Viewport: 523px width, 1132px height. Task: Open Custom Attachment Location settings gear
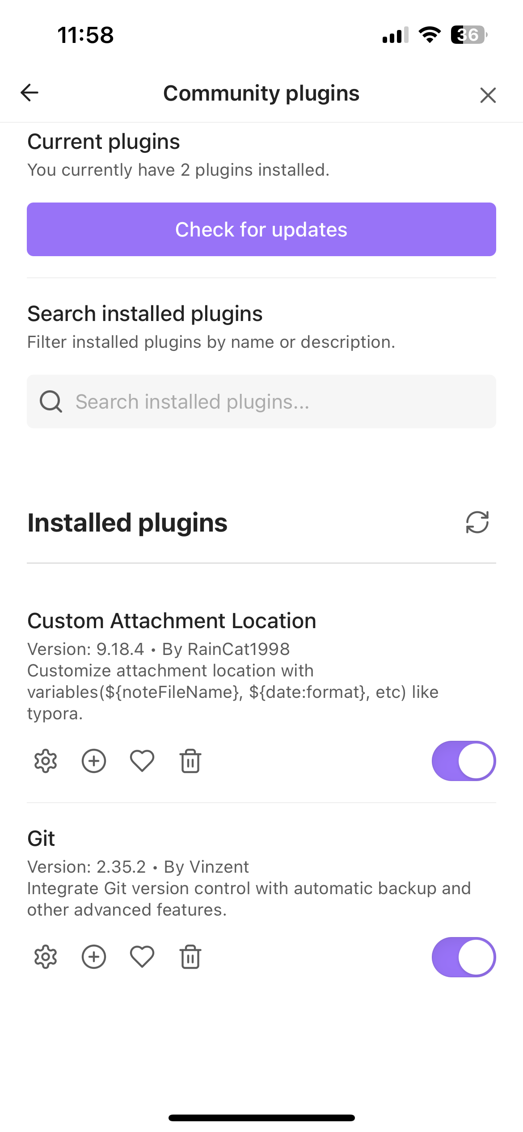tap(46, 761)
